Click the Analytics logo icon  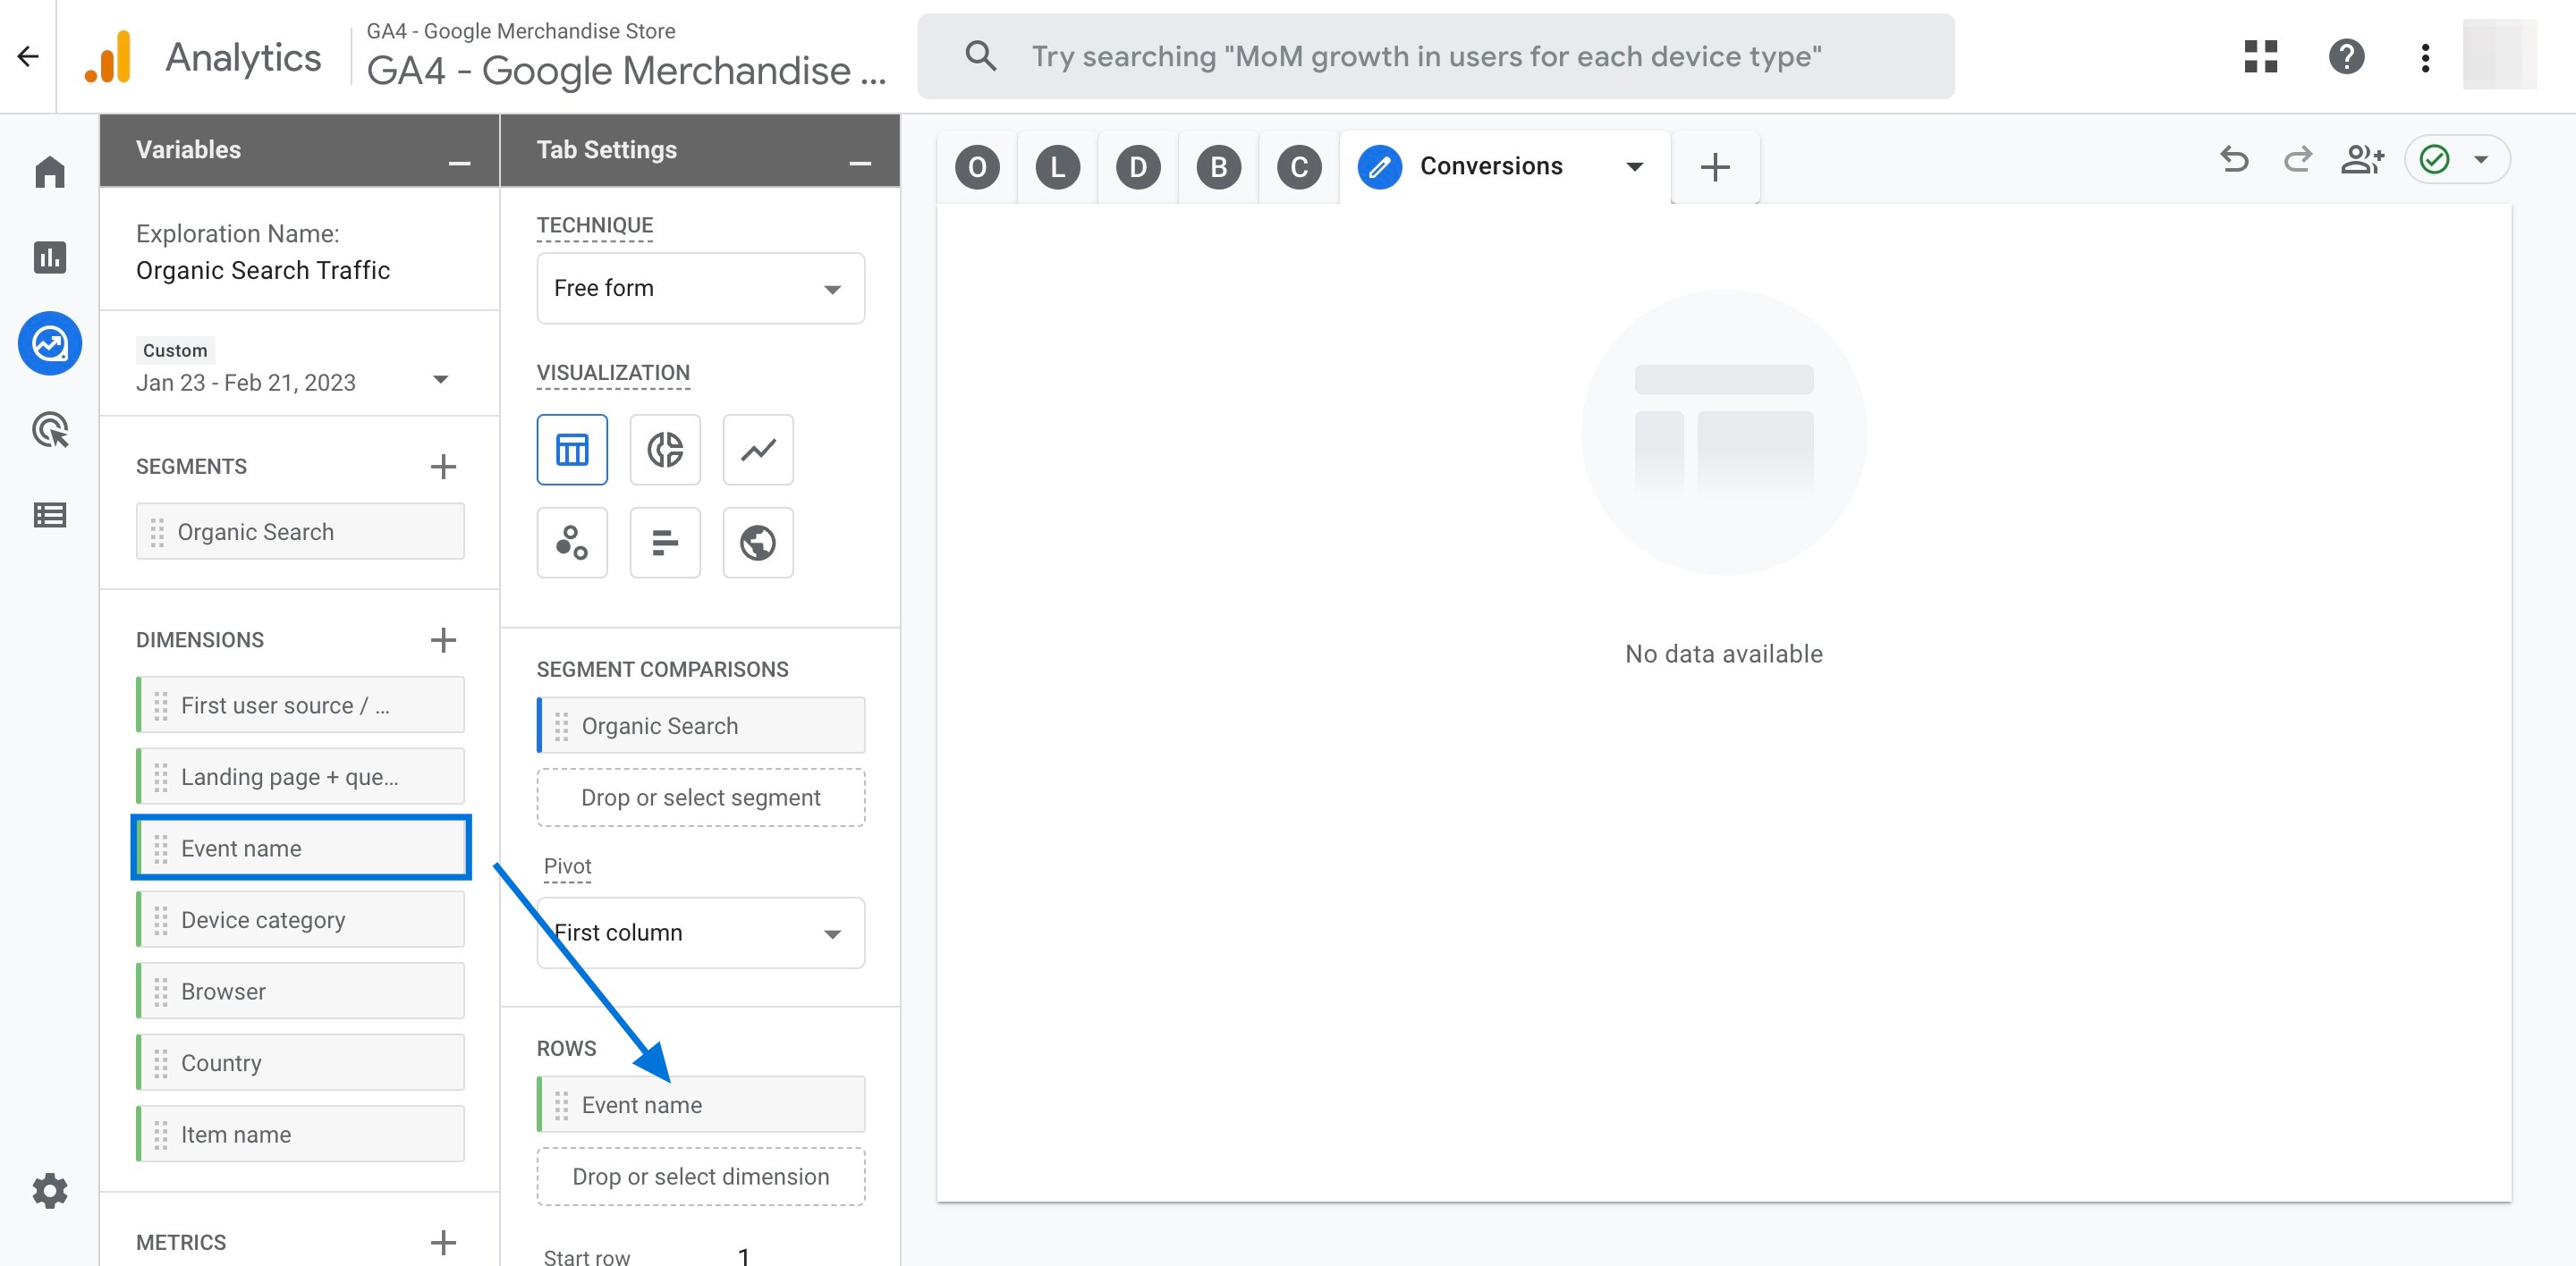point(109,57)
